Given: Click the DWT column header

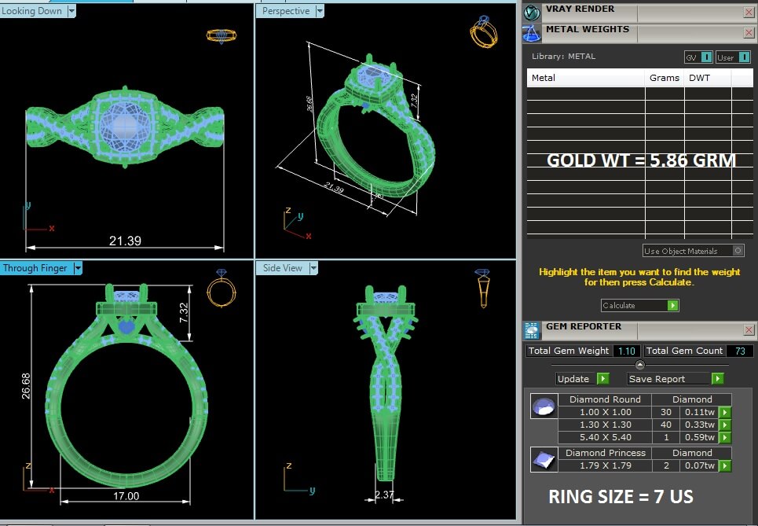Looking at the screenshot, I should [699, 78].
